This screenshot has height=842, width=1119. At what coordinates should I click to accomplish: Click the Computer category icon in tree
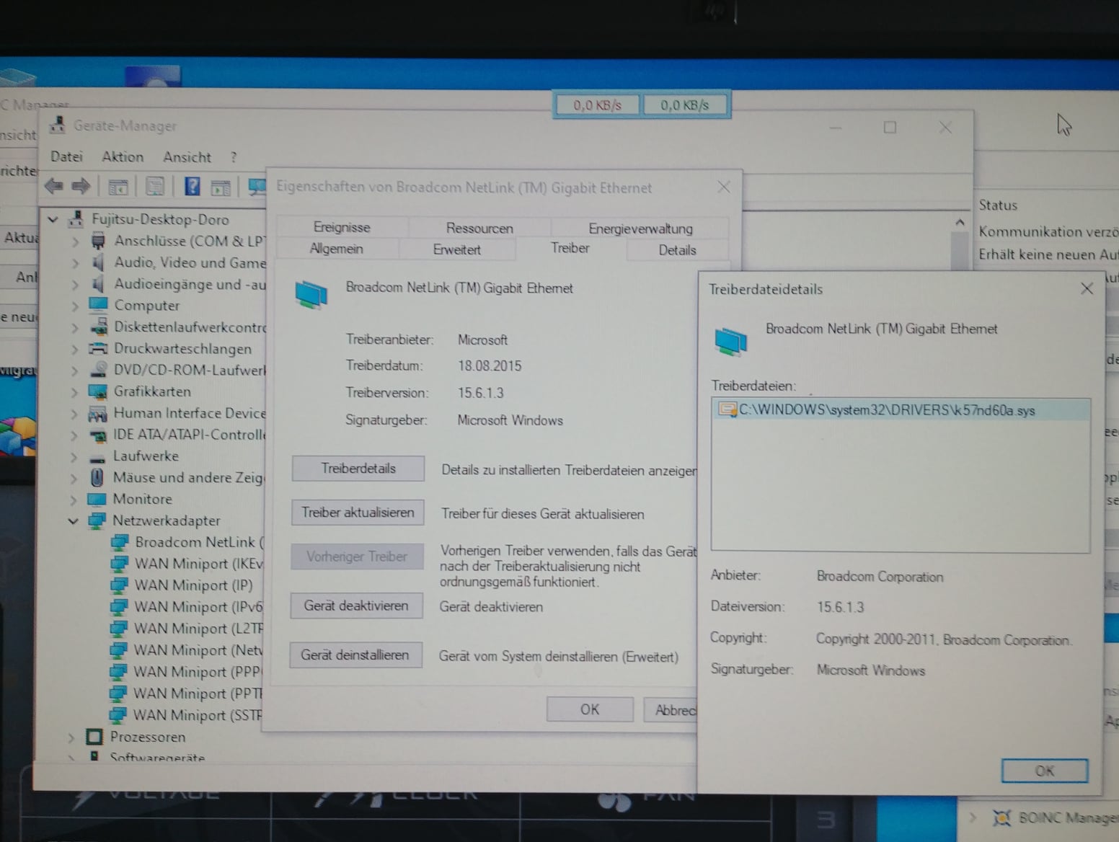[98, 305]
